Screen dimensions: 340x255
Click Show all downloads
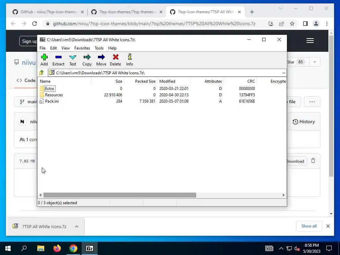309,226
